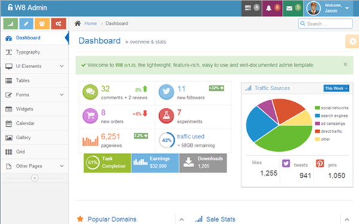Collapse the Popular Domains panel chevron
359x224 pixels.
coord(181,219)
